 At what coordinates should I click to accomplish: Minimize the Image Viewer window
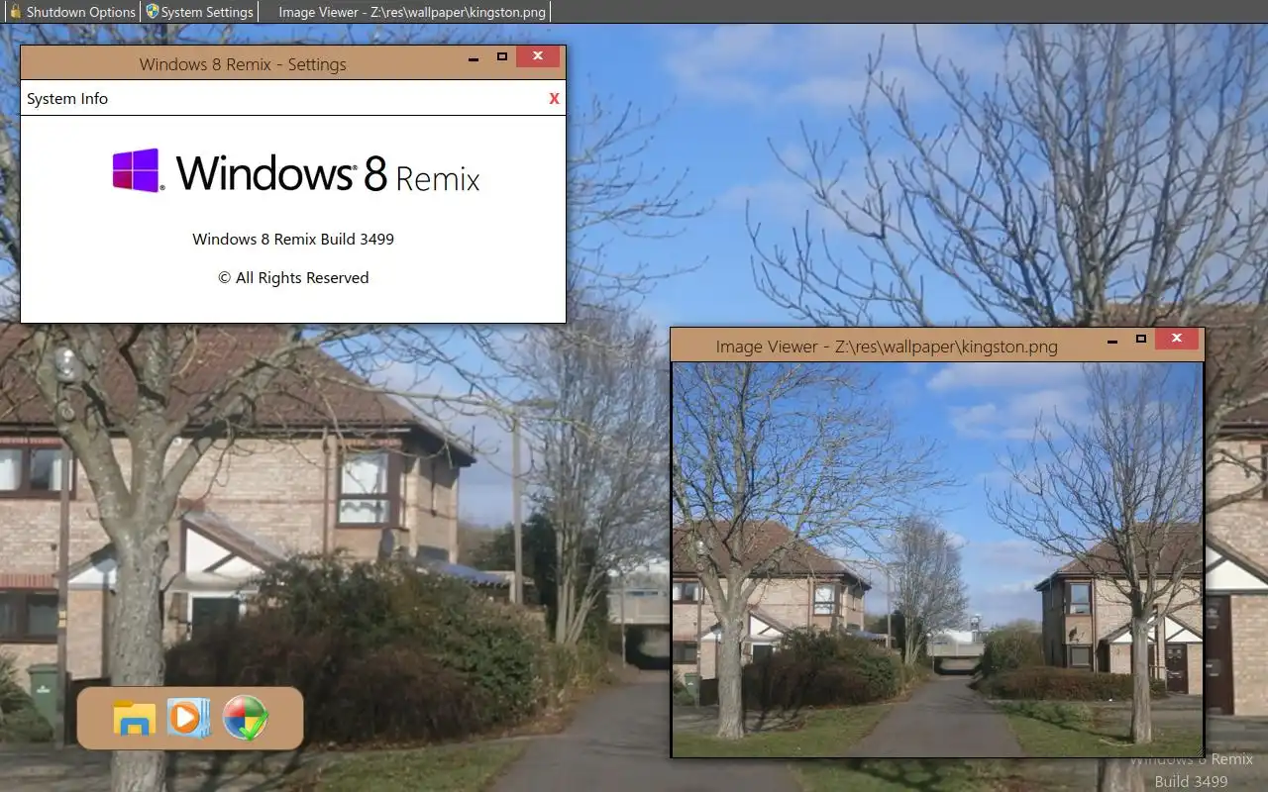click(1113, 340)
